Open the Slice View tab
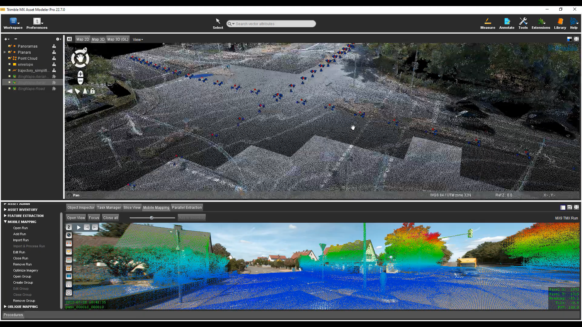Screen dimensions: 582x327 (x=132, y=208)
